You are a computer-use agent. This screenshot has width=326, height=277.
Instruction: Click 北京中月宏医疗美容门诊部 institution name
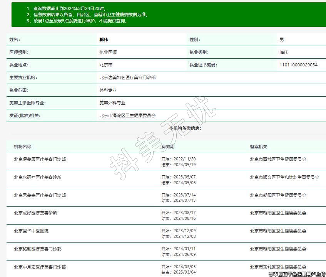[x=40, y=267]
